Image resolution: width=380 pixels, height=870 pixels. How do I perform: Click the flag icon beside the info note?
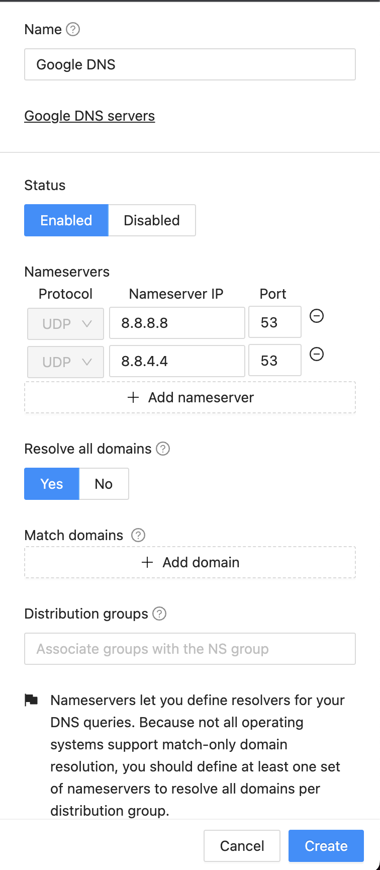[x=32, y=700]
